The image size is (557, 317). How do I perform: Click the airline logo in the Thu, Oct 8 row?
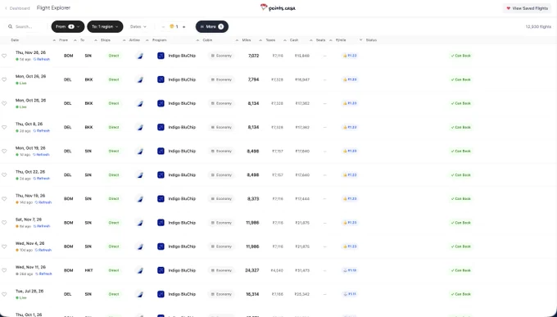pos(140,127)
